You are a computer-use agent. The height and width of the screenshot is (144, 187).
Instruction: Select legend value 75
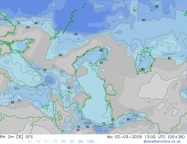click(x=55, y=142)
